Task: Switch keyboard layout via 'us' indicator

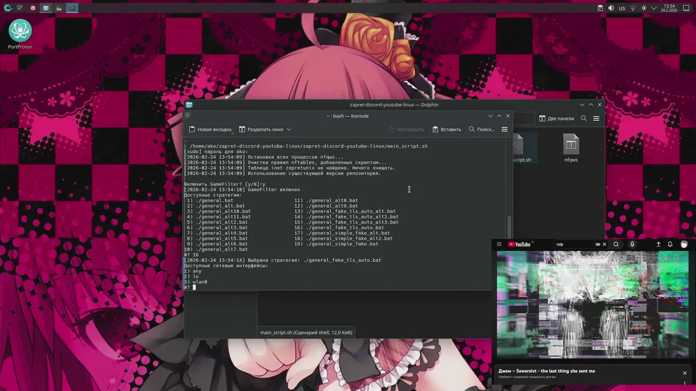Action: [622, 8]
